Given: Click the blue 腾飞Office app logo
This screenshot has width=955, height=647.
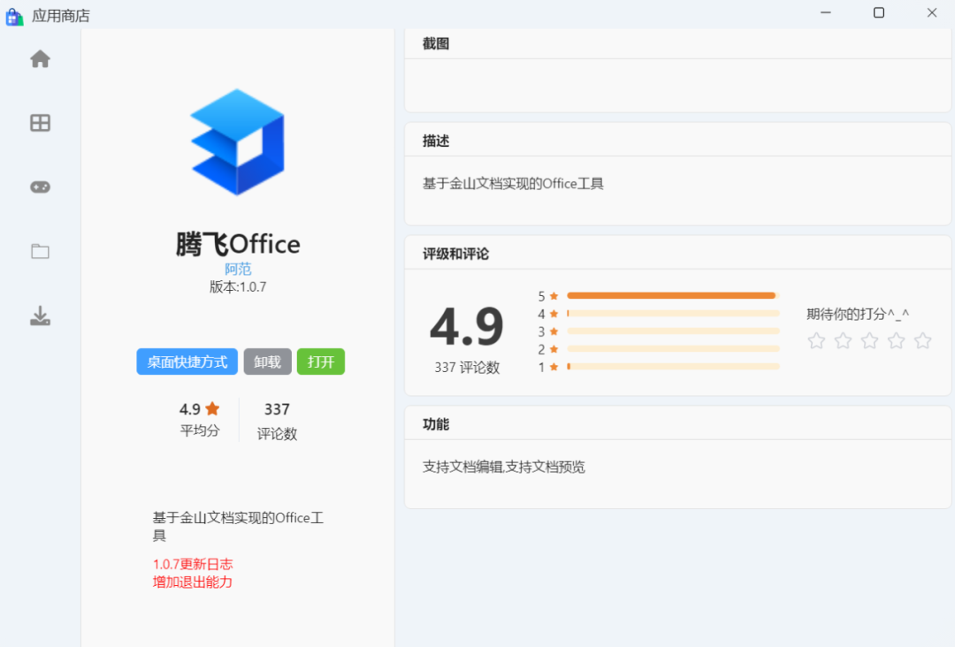Looking at the screenshot, I should pos(237,141).
